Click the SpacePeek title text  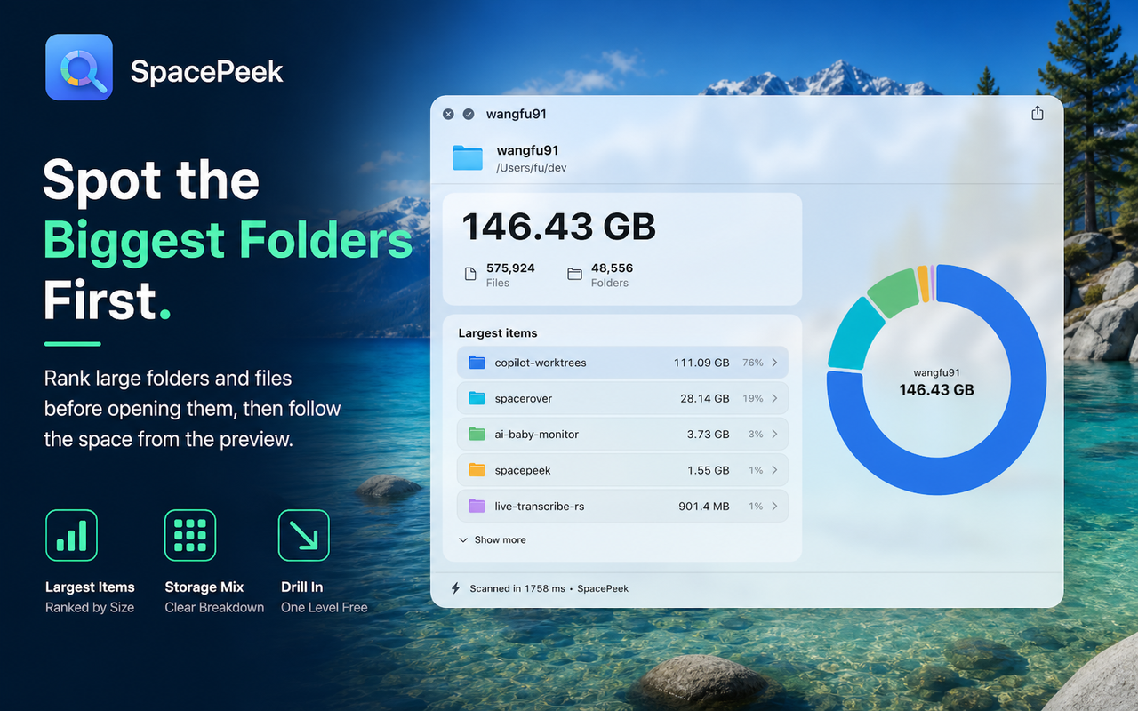[x=207, y=71]
